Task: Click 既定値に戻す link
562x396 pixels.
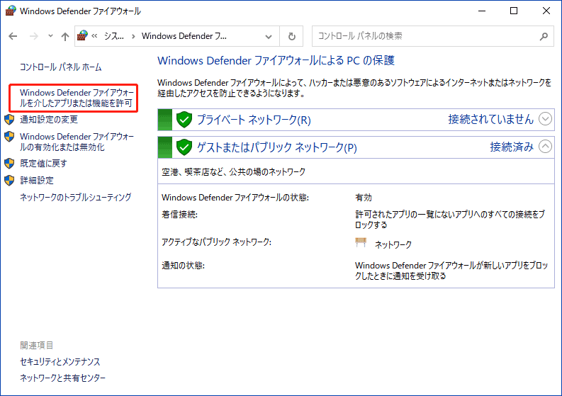Action: (x=43, y=164)
